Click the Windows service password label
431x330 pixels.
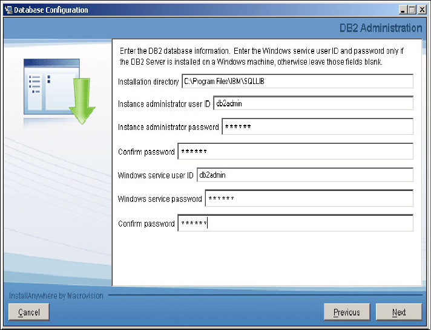click(160, 199)
